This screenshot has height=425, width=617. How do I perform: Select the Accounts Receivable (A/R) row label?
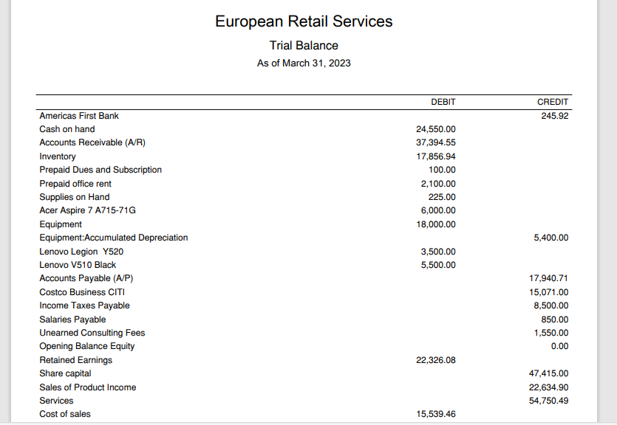[x=92, y=142]
